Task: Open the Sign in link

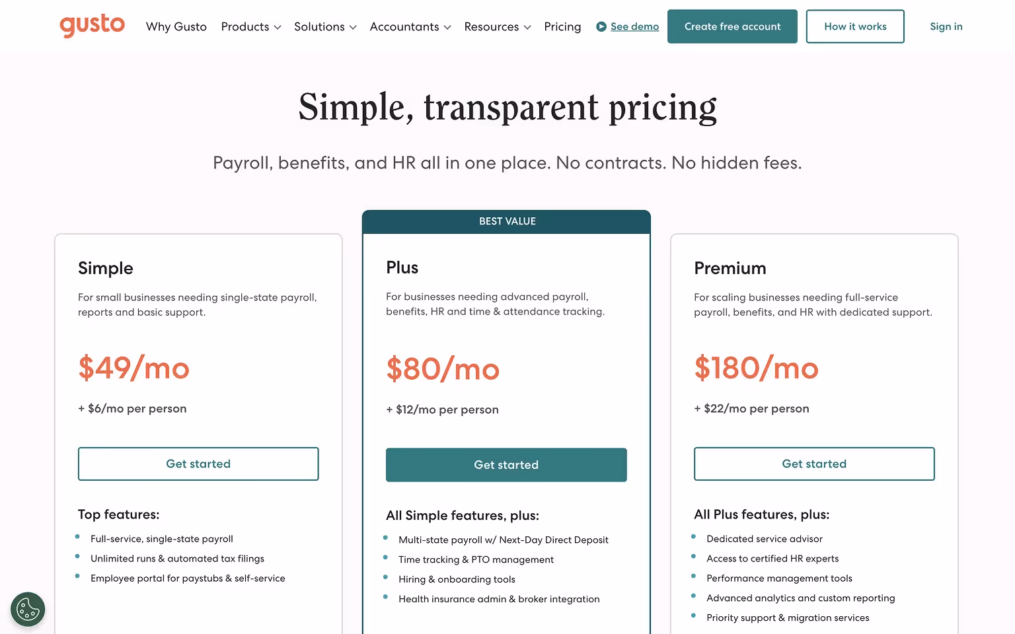Action: coord(946,26)
